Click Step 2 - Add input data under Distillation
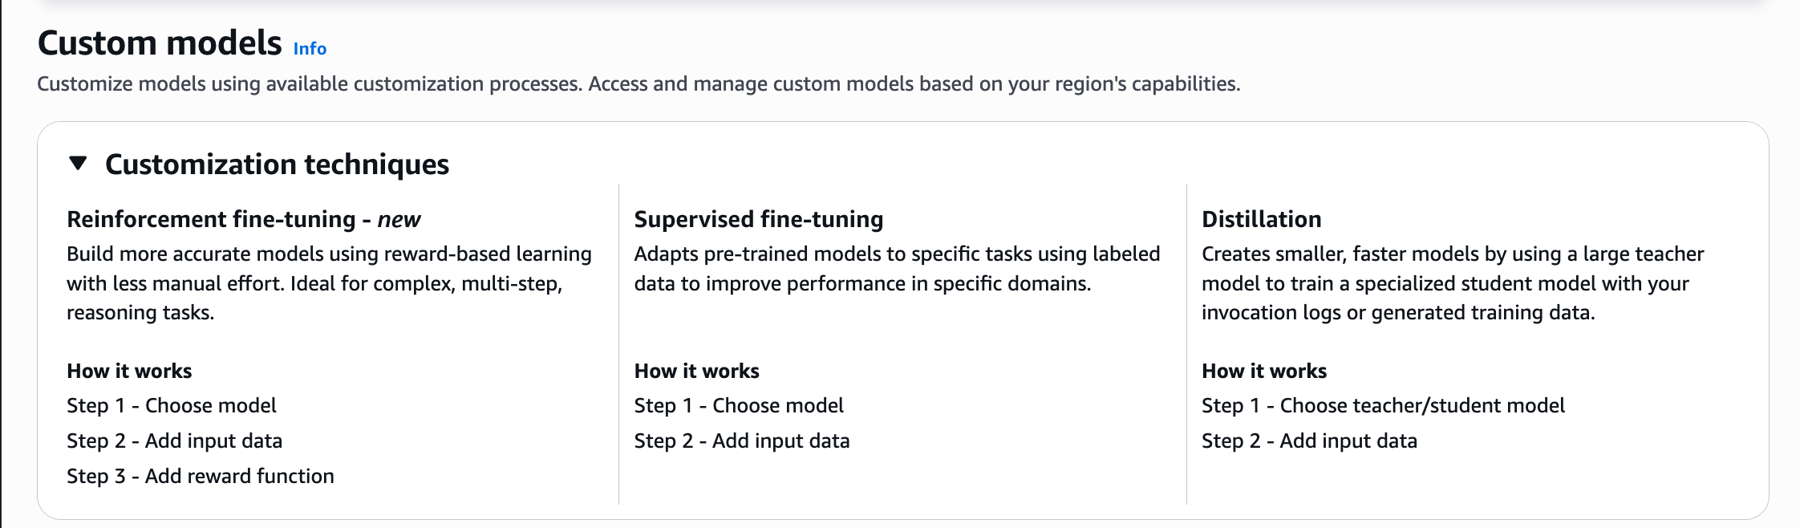The height and width of the screenshot is (528, 1800). point(1309,441)
